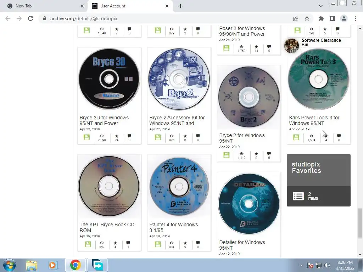This screenshot has height=272, width=363.
Task: Open a new browser tab with plus button
Action: coord(180,6)
